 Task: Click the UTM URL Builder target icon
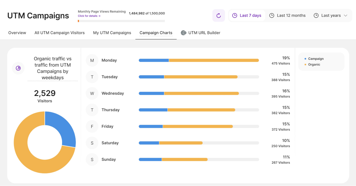184,33
